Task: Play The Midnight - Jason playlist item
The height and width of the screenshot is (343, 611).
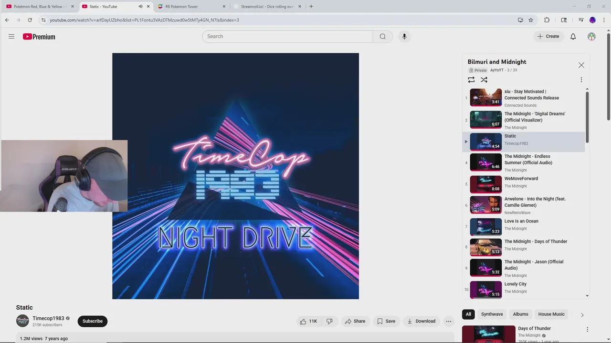Action: [x=523, y=268]
